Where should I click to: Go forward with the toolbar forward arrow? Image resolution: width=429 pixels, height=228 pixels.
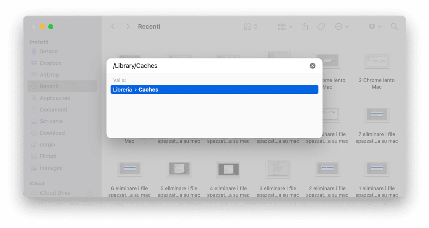pyautogui.click(x=128, y=26)
